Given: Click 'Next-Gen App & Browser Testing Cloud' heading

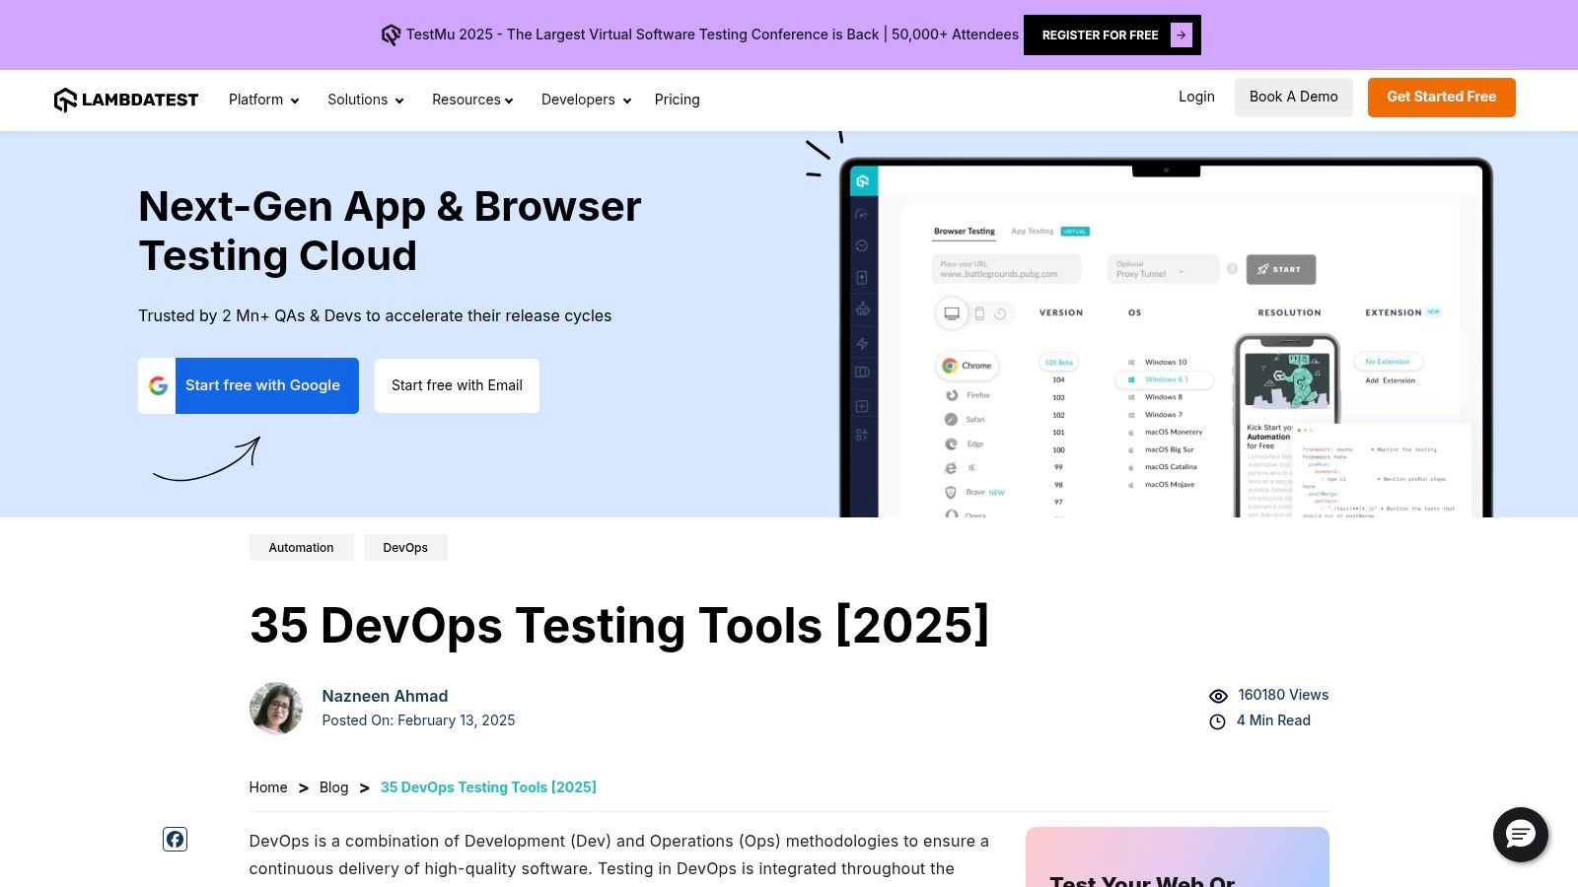Looking at the screenshot, I should tap(391, 231).
